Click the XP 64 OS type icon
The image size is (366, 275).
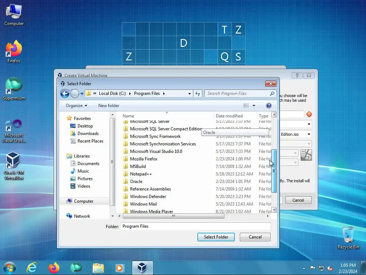[306, 155]
